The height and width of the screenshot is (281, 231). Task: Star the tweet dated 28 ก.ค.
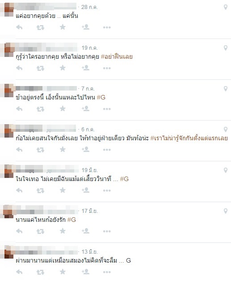point(63,27)
